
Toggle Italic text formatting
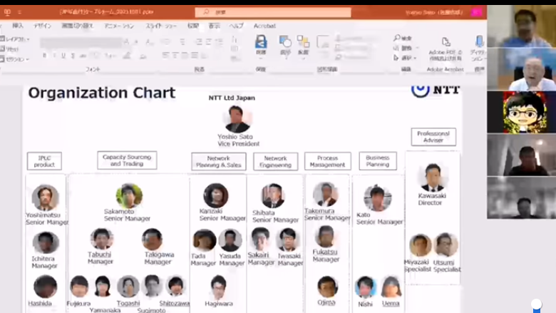pos(53,56)
